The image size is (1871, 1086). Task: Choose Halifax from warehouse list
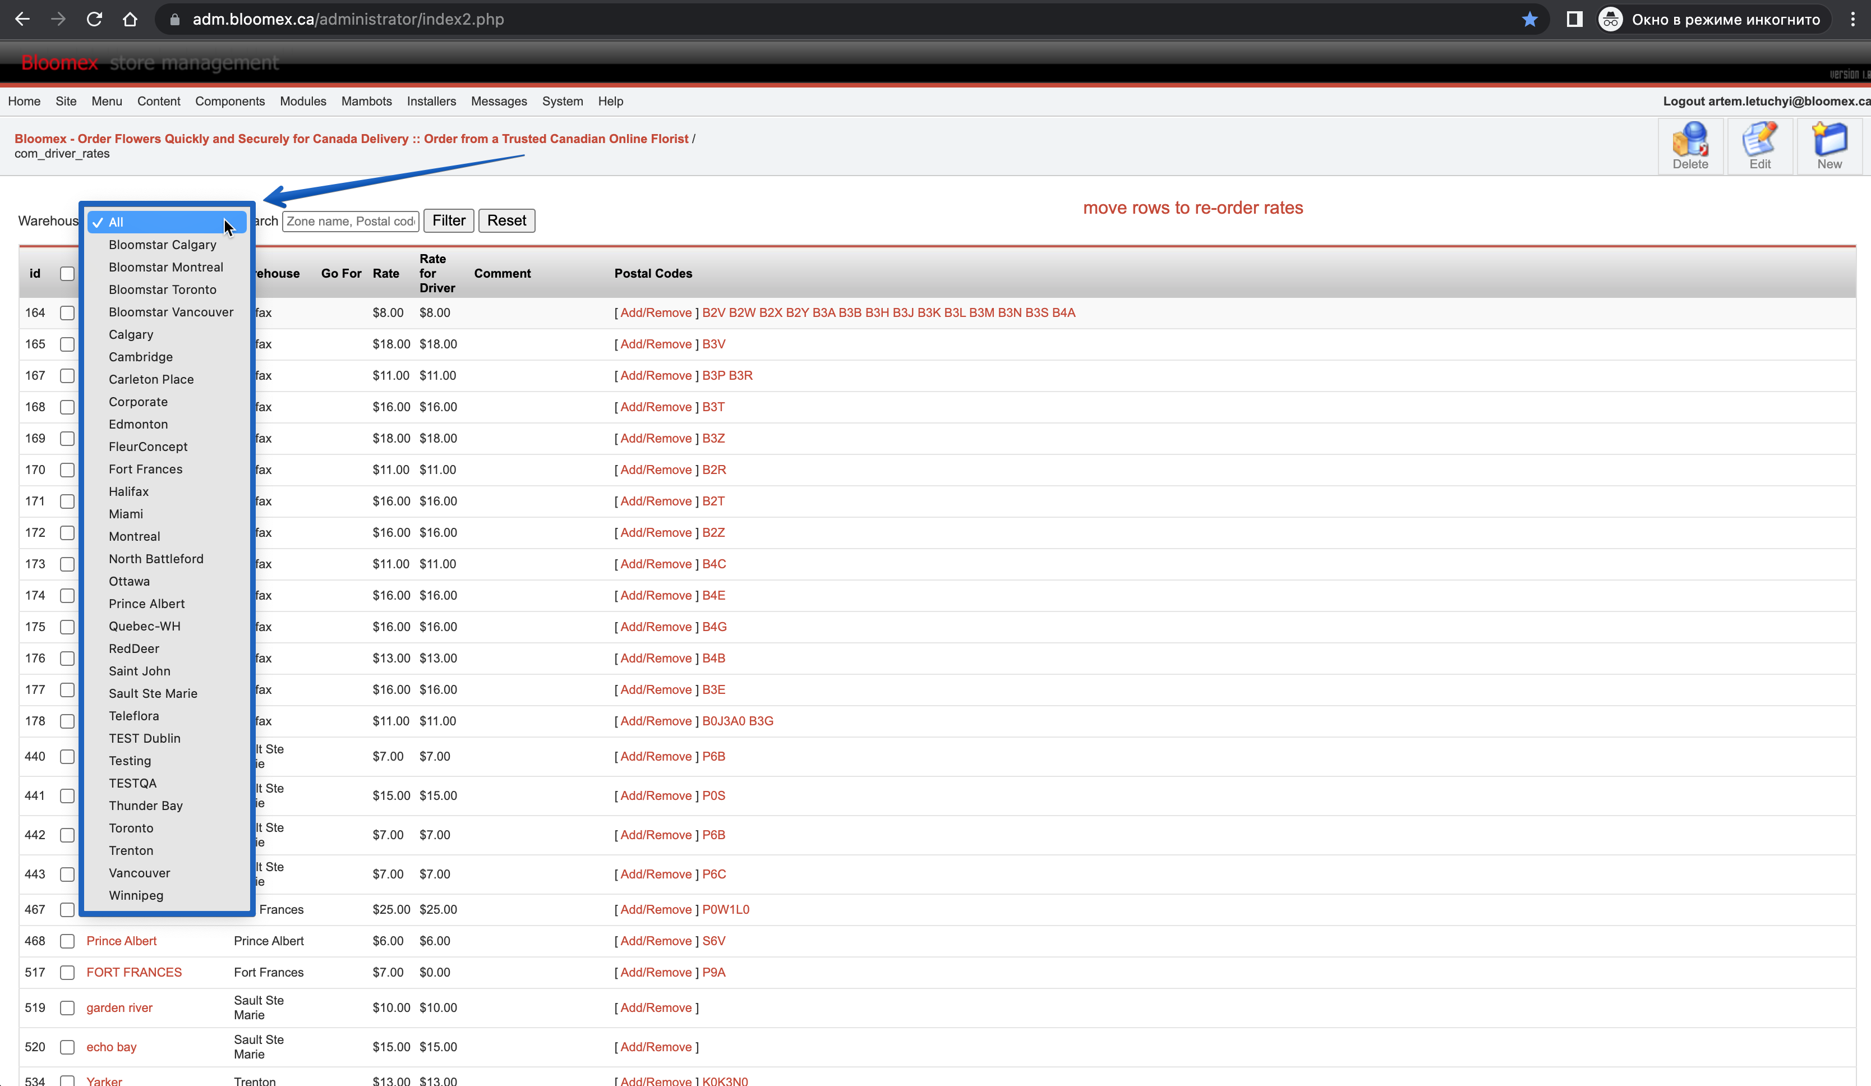click(167, 492)
